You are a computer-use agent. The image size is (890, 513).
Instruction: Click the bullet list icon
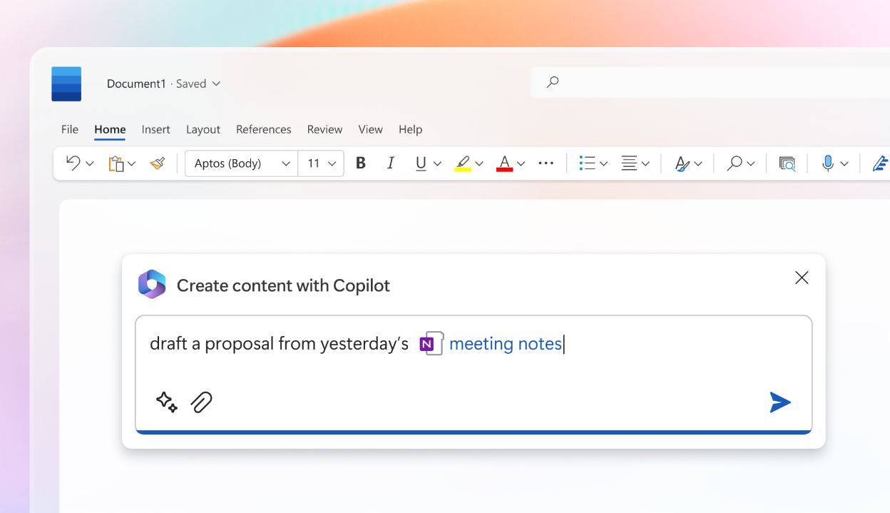click(587, 163)
